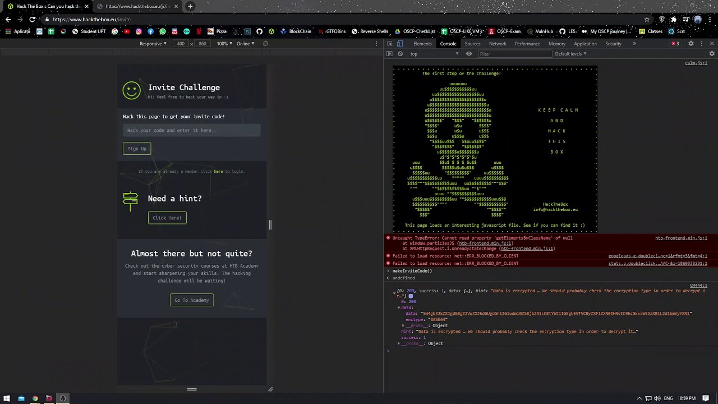This screenshot has height=404, width=718.
Task: Open the GTFOBins bookmark
Action: (332, 31)
